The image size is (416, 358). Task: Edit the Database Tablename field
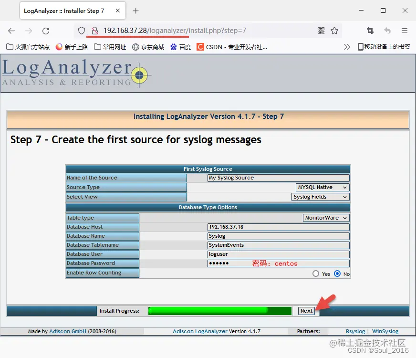[278, 245]
